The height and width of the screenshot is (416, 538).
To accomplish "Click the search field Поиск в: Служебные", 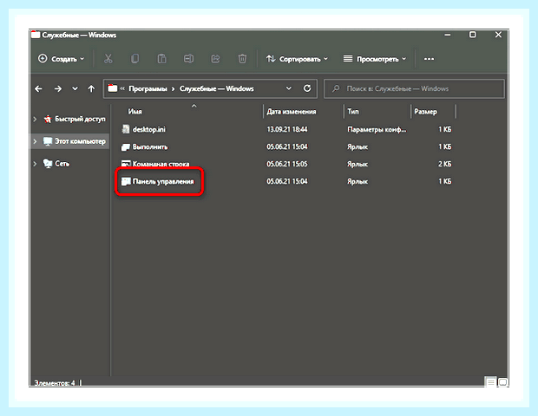I will [414, 88].
